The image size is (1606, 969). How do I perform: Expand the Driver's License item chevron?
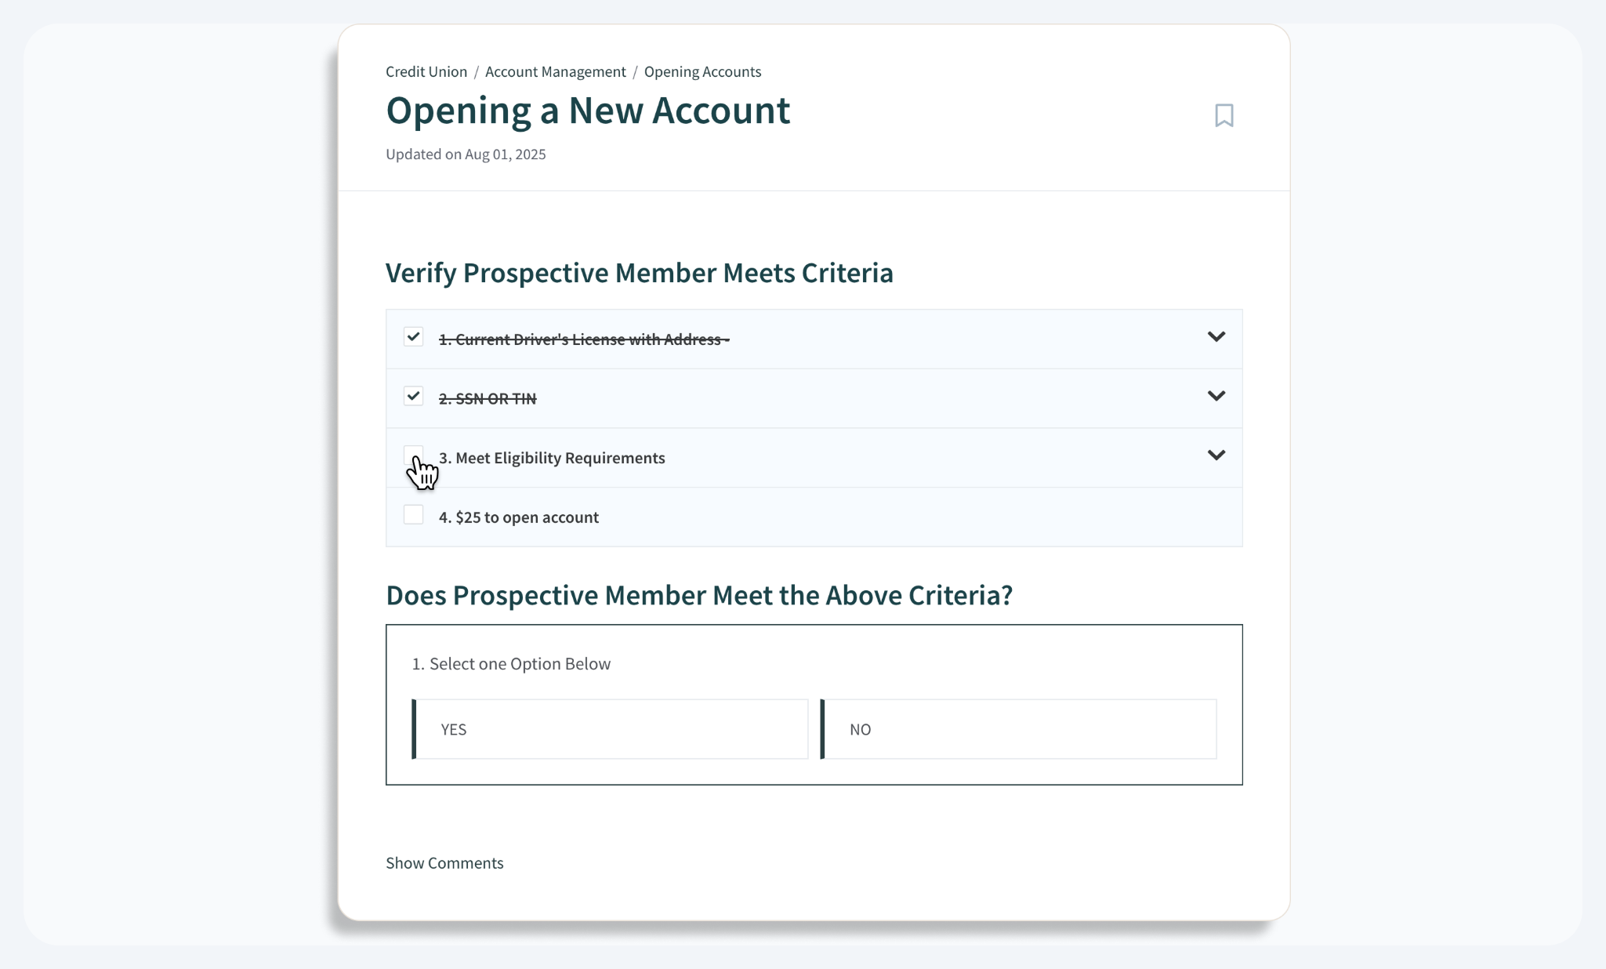coord(1216,337)
